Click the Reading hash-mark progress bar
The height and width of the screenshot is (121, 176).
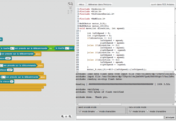[x=121, y=84]
